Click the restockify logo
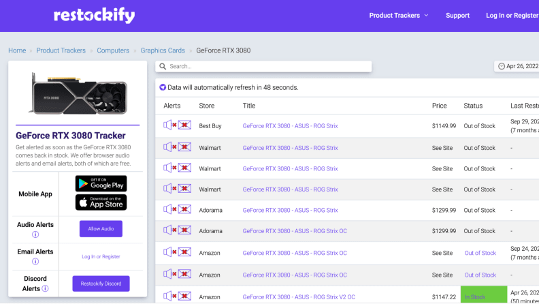Screen dimensions: 539x304 point(94,16)
